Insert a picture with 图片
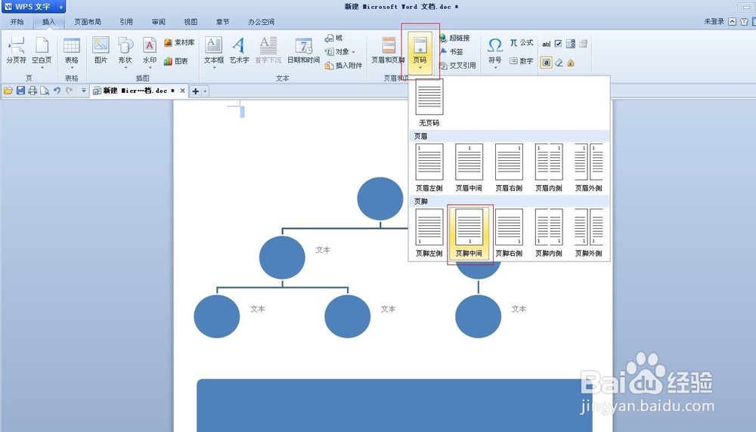756x432 pixels. [x=101, y=51]
